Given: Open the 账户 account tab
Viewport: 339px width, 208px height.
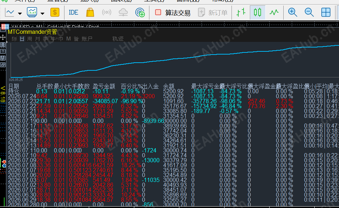Looking at the screenshot, I should (x=87, y=39).
